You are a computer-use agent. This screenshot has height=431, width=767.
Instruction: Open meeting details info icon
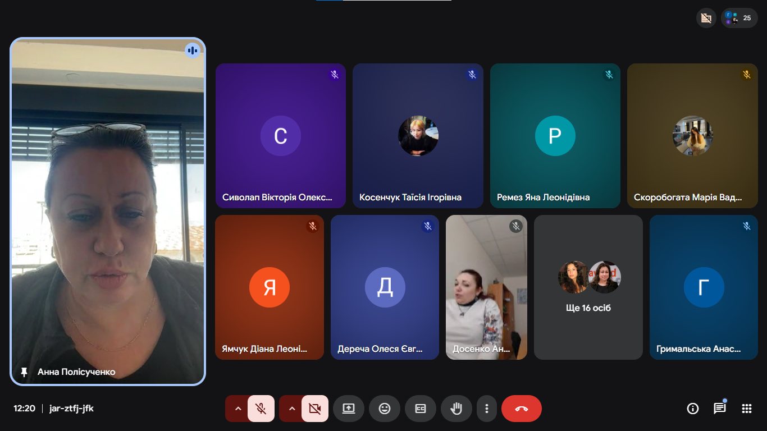coord(692,409)
